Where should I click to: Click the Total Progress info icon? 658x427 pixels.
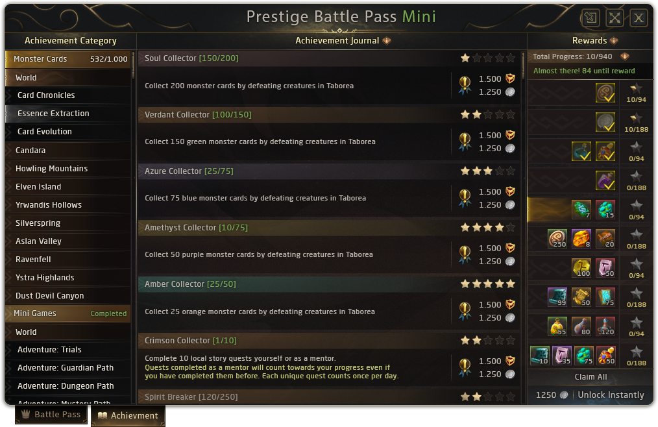pos(625,56)
